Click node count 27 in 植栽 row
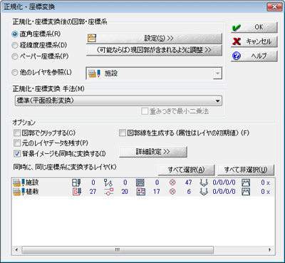The image size is (285, 263). click(x=93, y=192)
